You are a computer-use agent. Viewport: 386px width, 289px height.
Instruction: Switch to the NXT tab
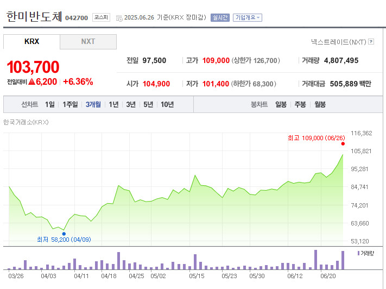coord(88,41)
